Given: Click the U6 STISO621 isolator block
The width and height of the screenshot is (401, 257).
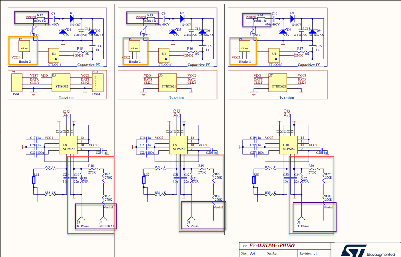Looking at the screenshot, I should (x=167, y=83).
